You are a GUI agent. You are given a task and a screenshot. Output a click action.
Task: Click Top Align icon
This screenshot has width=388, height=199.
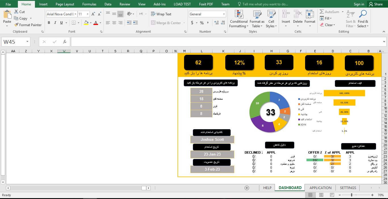108,14
